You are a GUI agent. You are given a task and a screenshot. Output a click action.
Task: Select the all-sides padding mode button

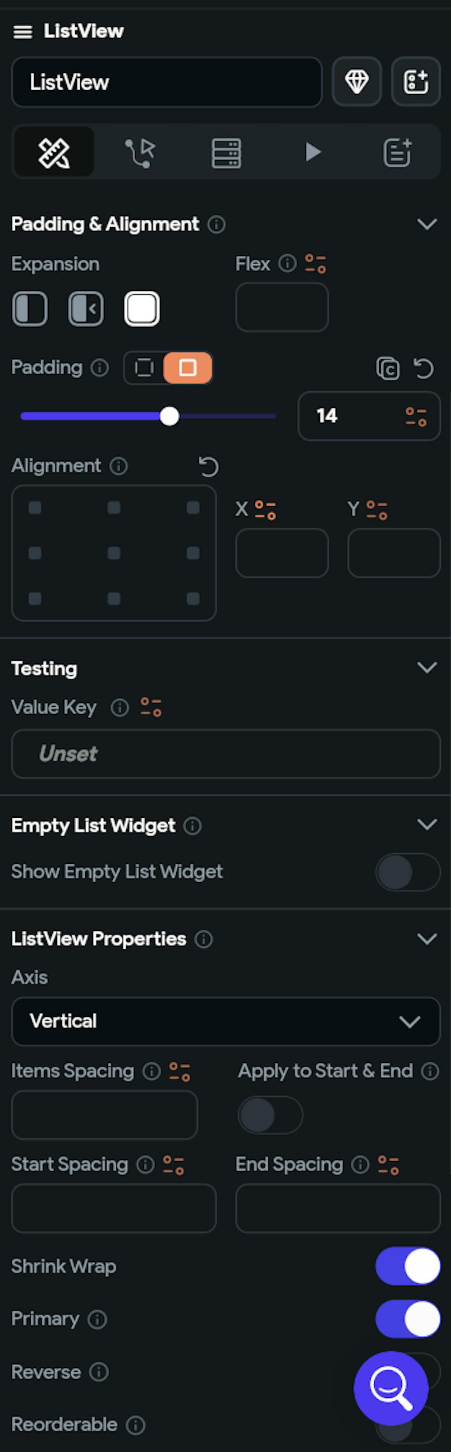(188, 368)
